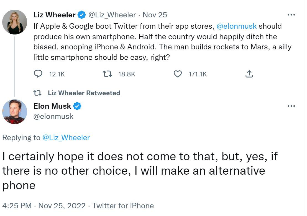
Task: Click Liz Wheeler's verified badge
Action: pos(81,15)
